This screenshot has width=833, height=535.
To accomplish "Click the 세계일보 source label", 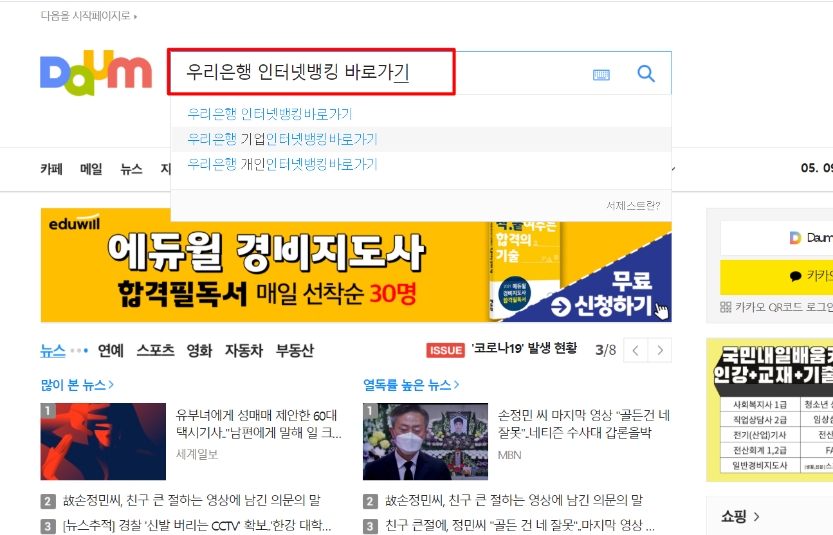I will (x=197, y=454).
